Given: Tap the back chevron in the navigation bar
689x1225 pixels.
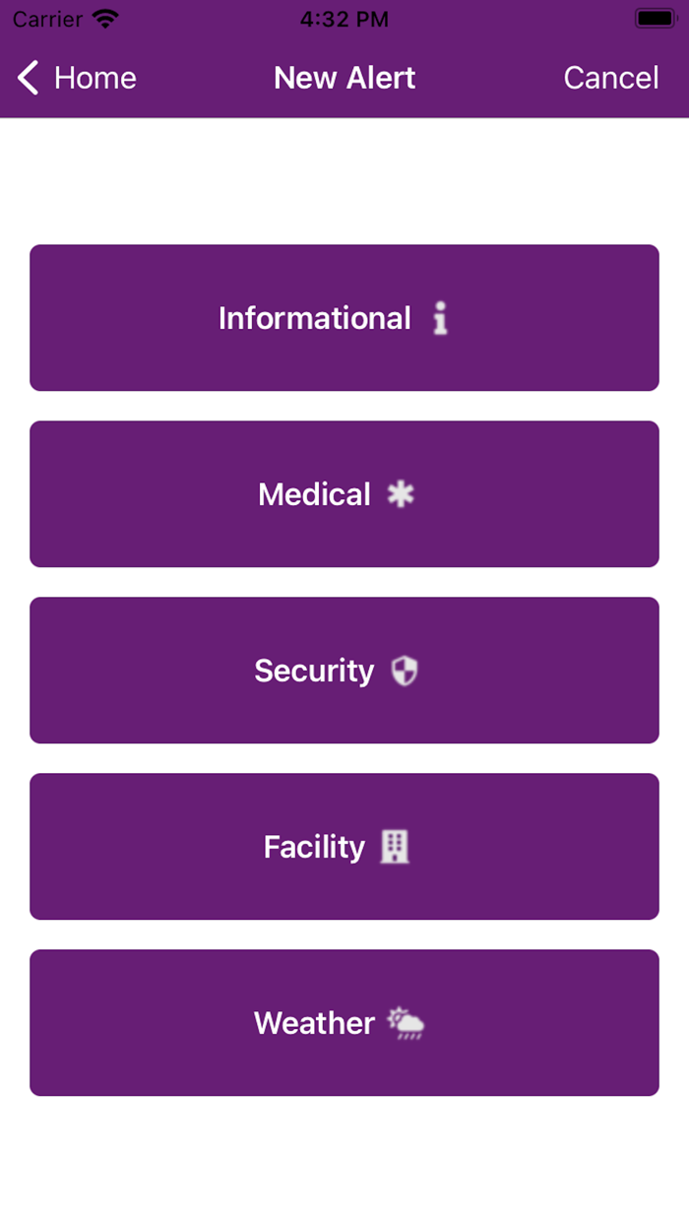Looking at the screenshot, I should [x=26, y=78].
